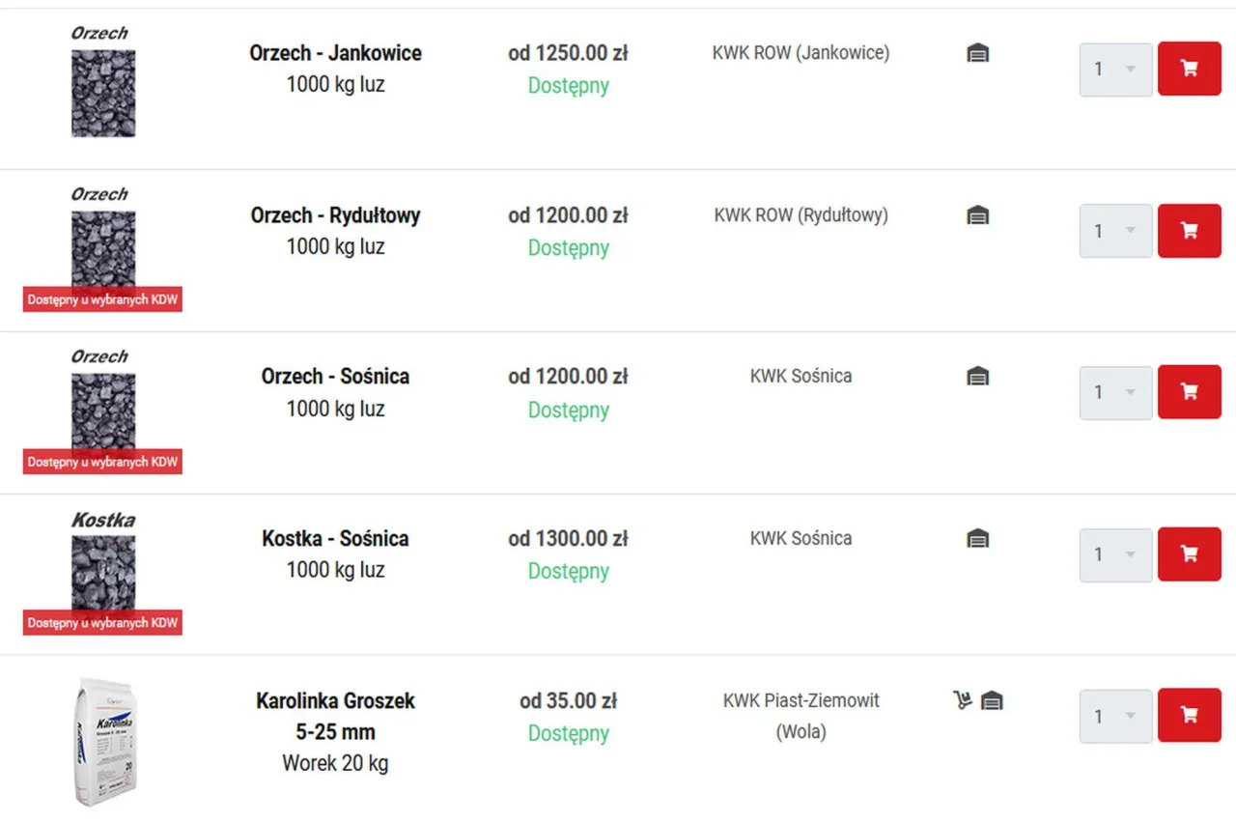The height and width of the screenshot is (823, 1236).
Task: Add Orzech - Sośnica to cart
Action: (x=1189, y=392)
